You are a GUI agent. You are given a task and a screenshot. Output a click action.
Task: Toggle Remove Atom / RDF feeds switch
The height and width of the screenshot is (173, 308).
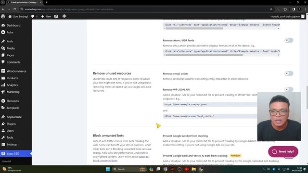289,40
